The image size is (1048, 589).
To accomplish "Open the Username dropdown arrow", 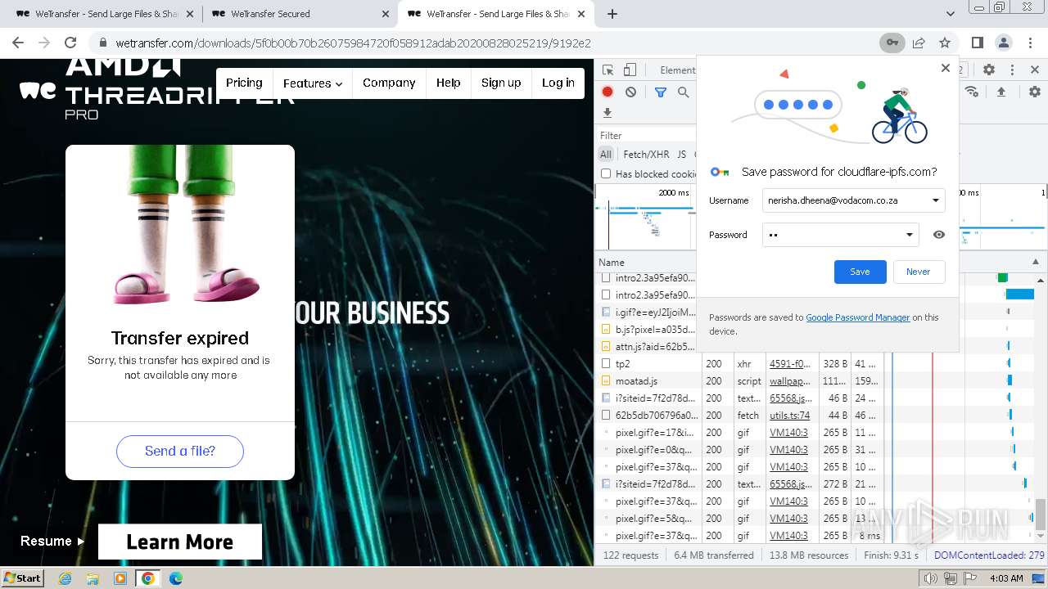I will pyautogui.click(x=935, y=200).
